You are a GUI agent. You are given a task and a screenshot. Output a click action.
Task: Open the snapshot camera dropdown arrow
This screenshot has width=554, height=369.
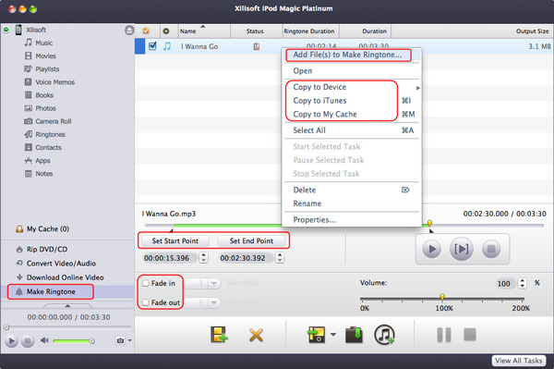tap(129, 340)
